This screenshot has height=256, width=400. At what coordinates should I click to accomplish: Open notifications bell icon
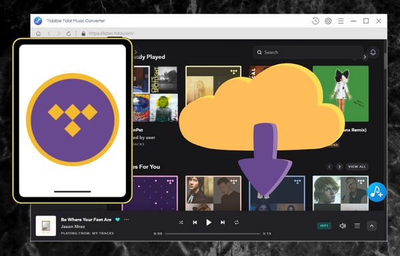tap(373, 52)
